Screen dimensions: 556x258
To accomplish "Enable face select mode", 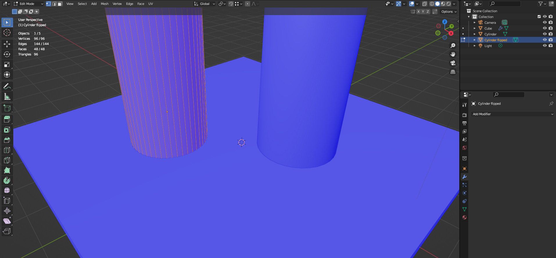I will [60, 4].
